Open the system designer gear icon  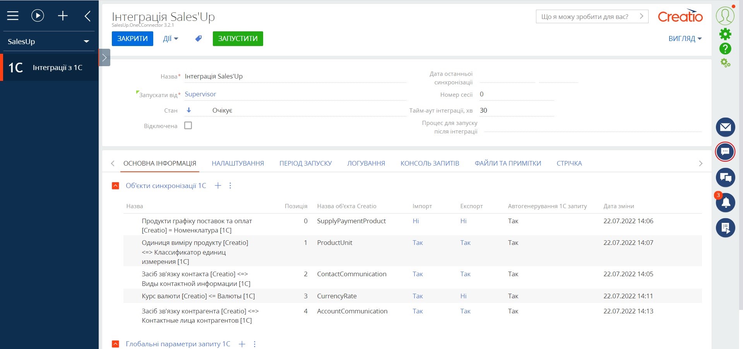coord(726,34)
